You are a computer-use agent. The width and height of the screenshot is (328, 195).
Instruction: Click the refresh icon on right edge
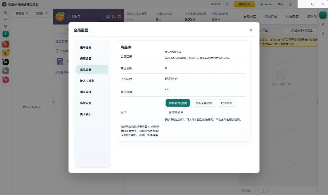(x=323, y=34)
